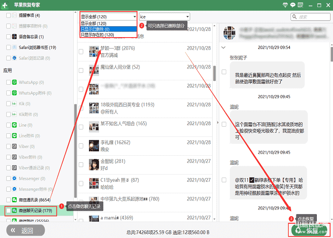The image size is (333, 238).
Task: Click the Kik (0) icon
Action: pos(14,103)
